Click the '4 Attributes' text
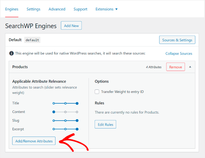The image size is (205, 158). pos(154,67)
